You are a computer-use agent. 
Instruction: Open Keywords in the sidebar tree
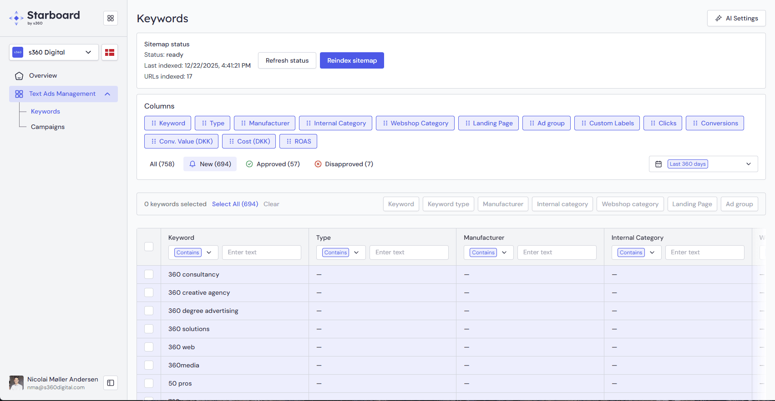tap(46, 111)
